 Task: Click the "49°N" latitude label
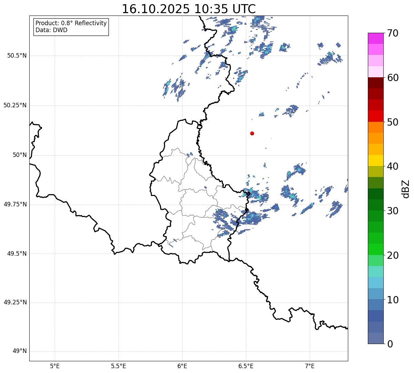coord(20,351)
